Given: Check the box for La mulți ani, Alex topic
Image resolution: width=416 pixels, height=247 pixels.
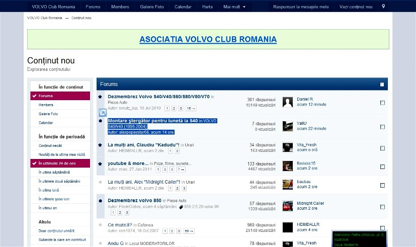Looking at the screenshot, I should (382, 185).
